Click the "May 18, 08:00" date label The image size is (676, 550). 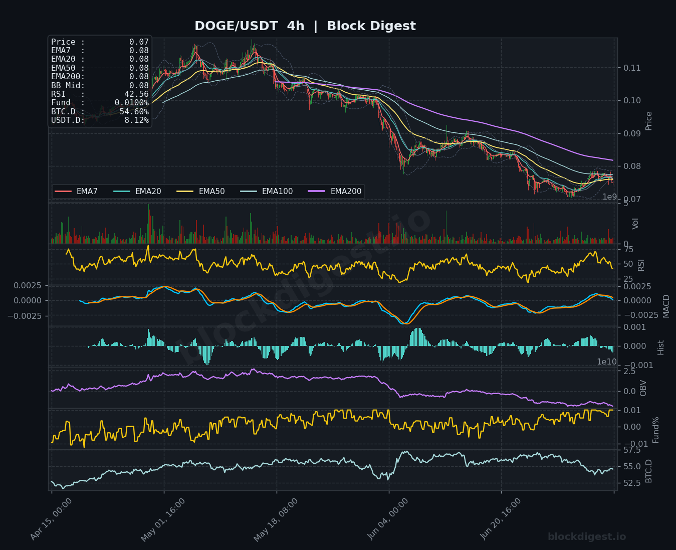coord(276,519)
